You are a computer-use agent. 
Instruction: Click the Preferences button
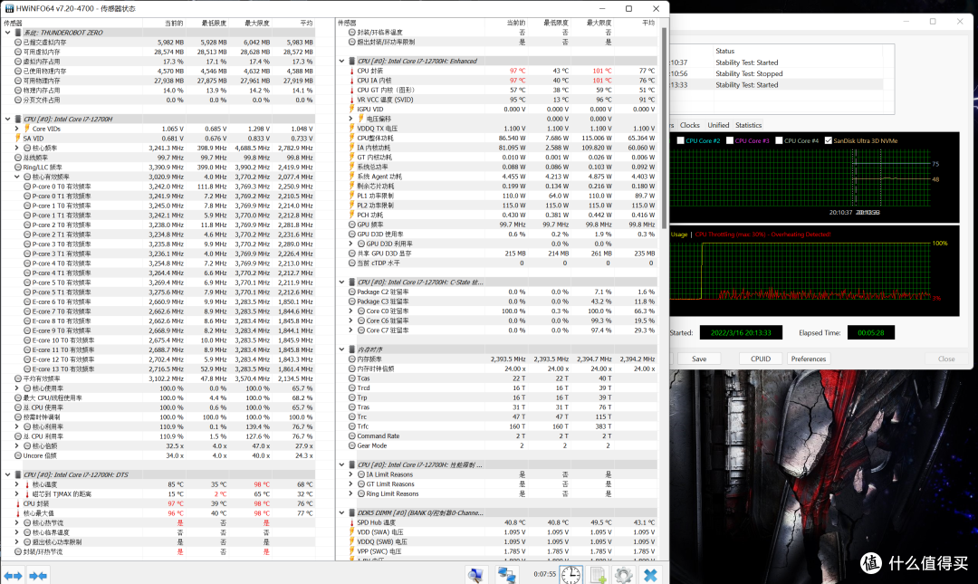click(x=808, y=359)
